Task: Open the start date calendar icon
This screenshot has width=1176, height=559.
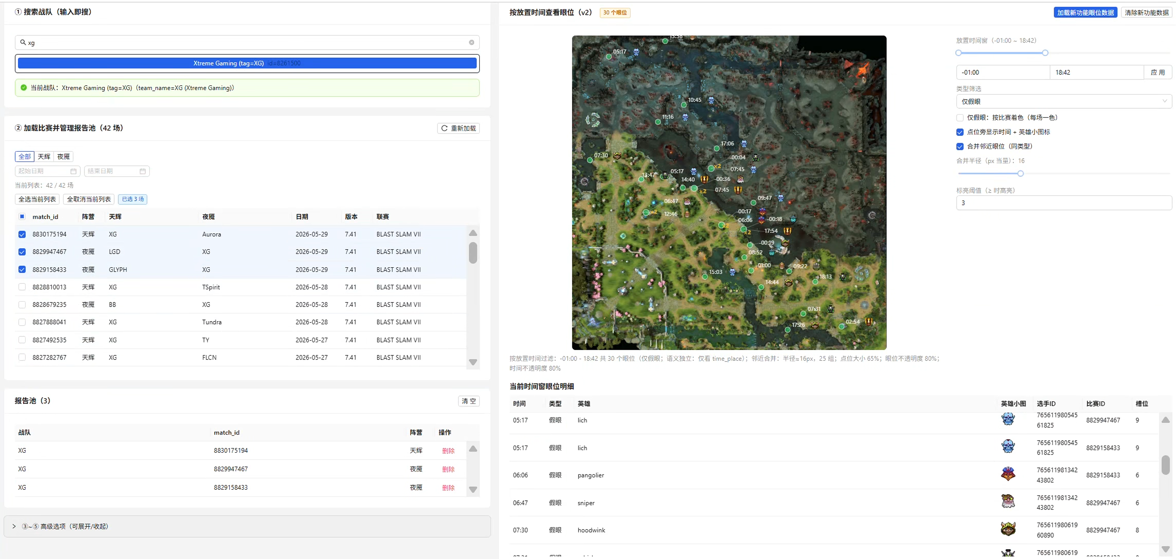Action: coord(73,171)
